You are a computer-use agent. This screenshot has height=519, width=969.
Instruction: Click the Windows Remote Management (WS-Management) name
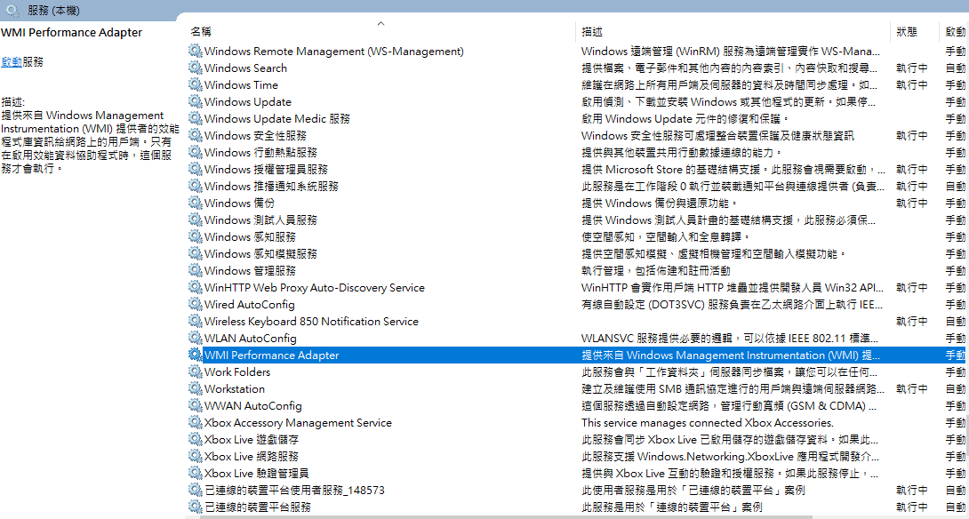point(334,52)
